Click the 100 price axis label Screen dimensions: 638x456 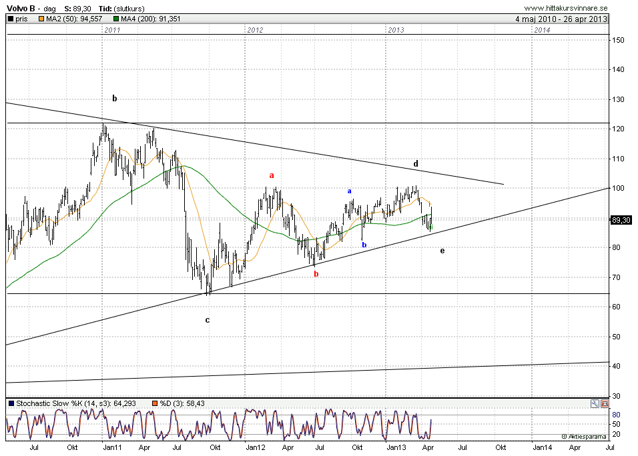click(x=618, y=188)
